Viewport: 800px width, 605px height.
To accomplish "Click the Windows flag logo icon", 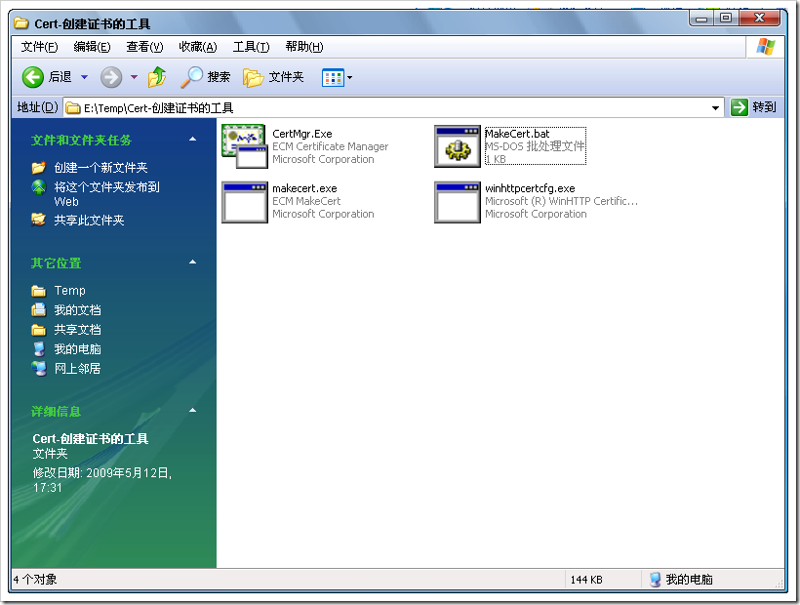I will (765, 47).
